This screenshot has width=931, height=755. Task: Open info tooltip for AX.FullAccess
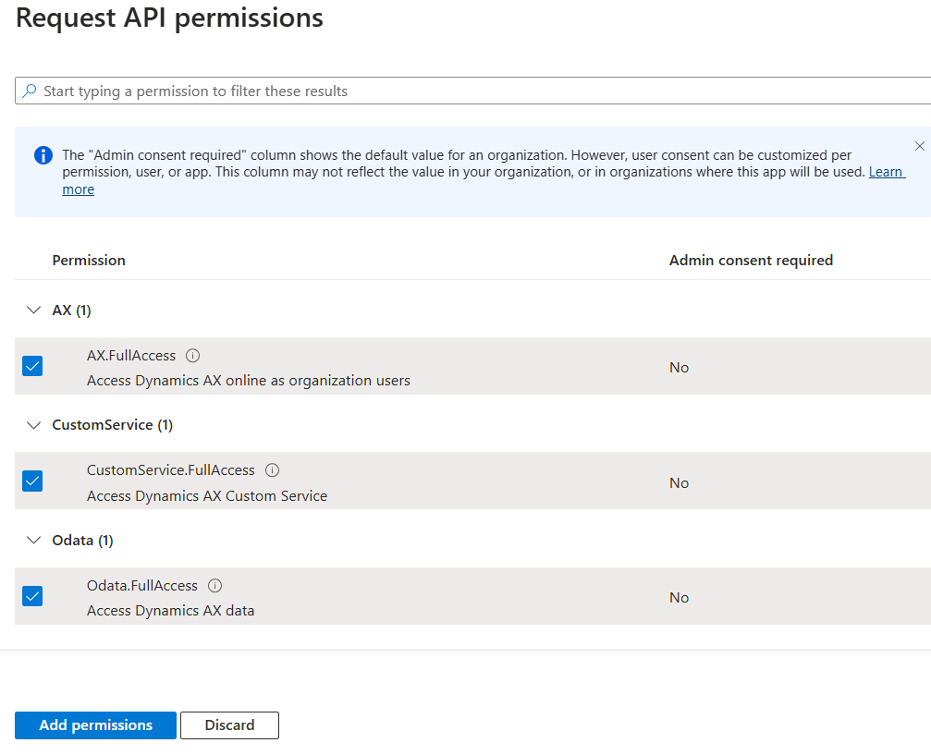193,356
